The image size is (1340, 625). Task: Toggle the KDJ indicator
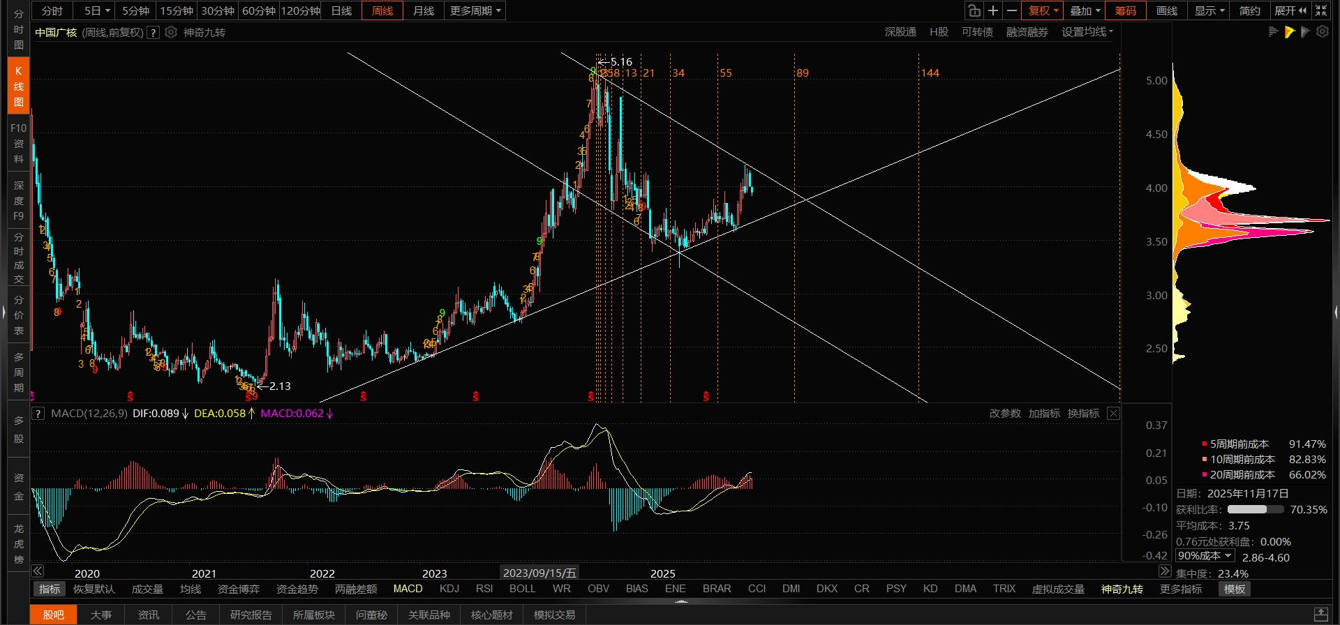pos(449,589)
